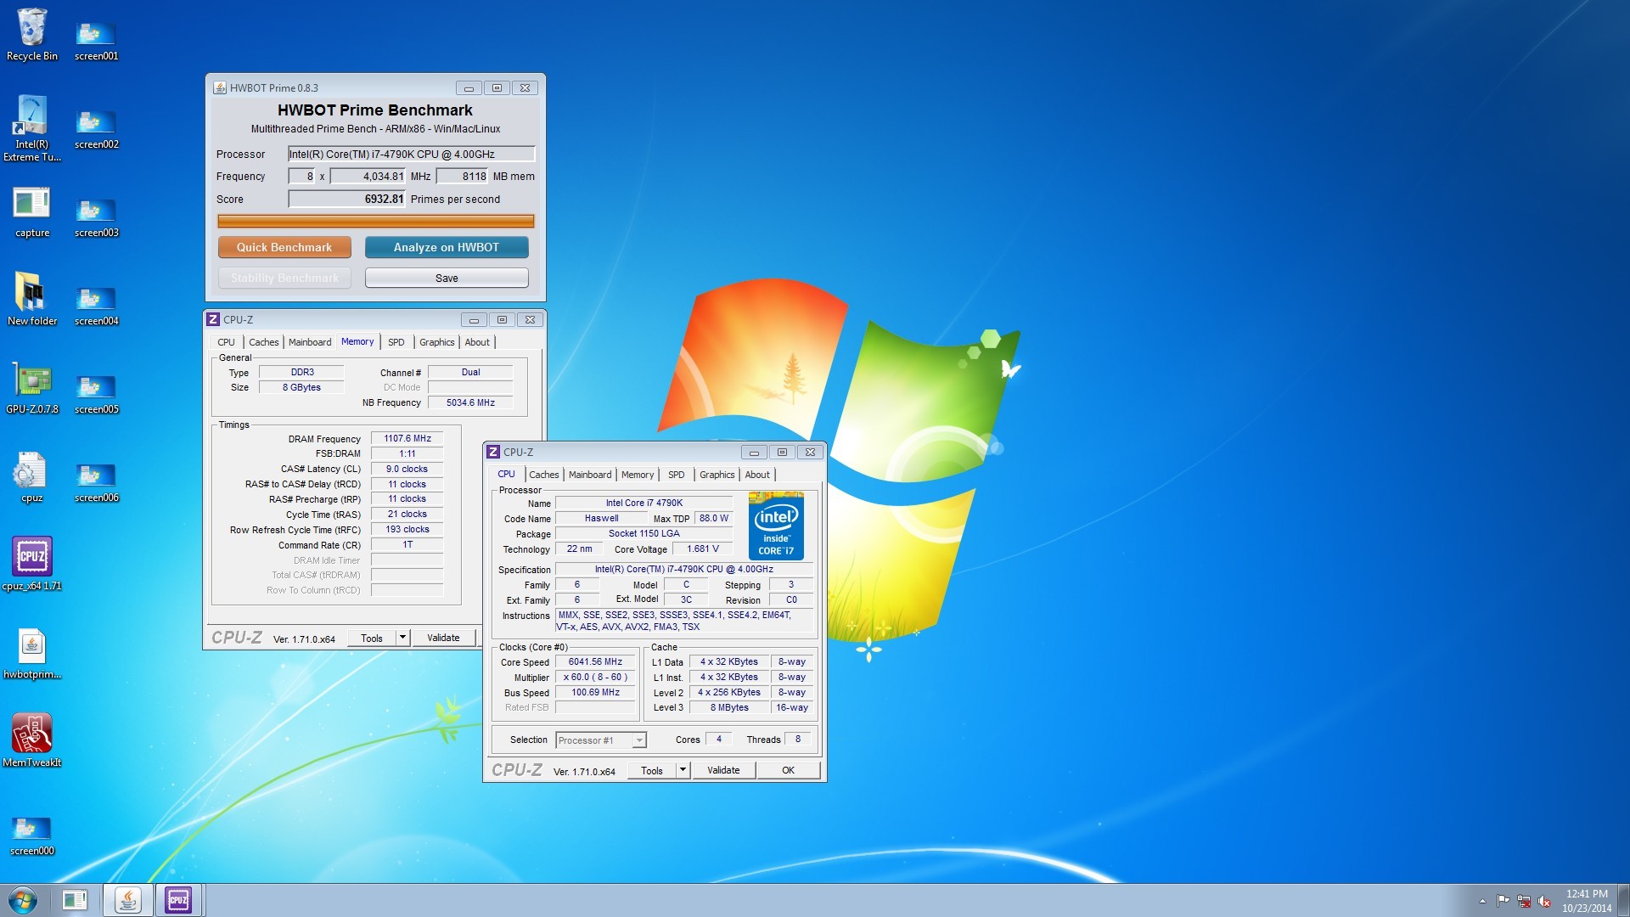The image size is (1630, 917).
Task: Click the Score field showing 6932.81
Action: (347, 199)
